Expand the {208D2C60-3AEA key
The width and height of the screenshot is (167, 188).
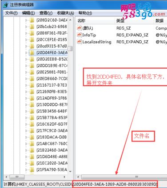click(26, 20)
